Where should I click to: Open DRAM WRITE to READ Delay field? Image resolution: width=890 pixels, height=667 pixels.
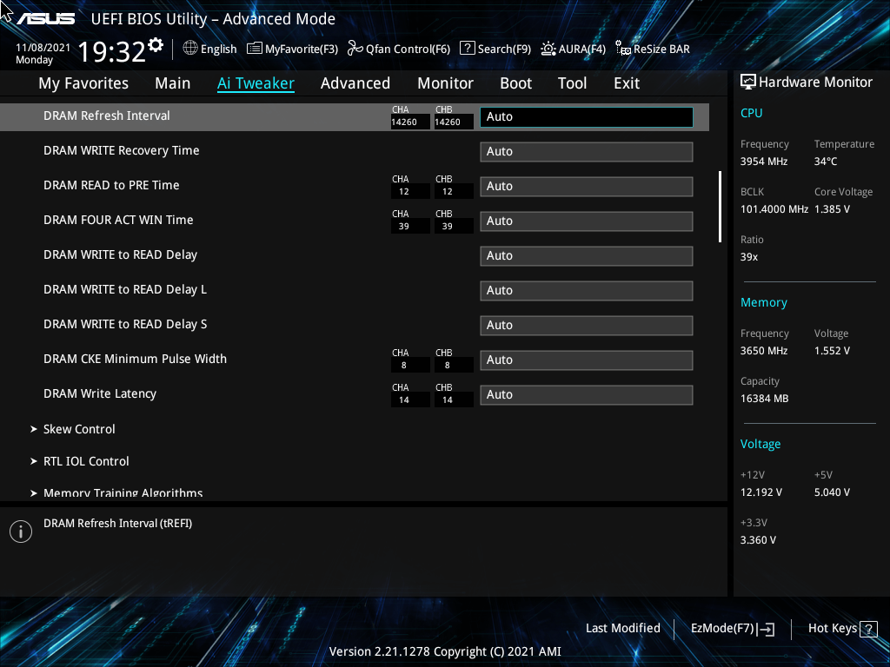pos(587,256)
